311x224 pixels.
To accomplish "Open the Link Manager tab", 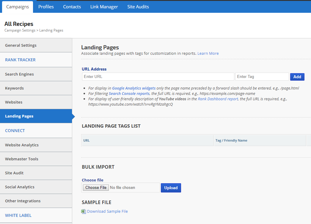I will pyautogui.click(x=104, y=7).
